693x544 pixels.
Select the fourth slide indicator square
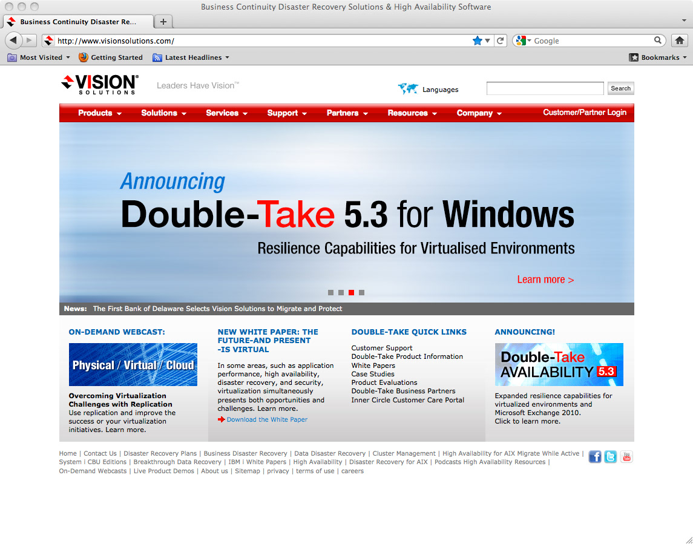(x=361, y=292)
